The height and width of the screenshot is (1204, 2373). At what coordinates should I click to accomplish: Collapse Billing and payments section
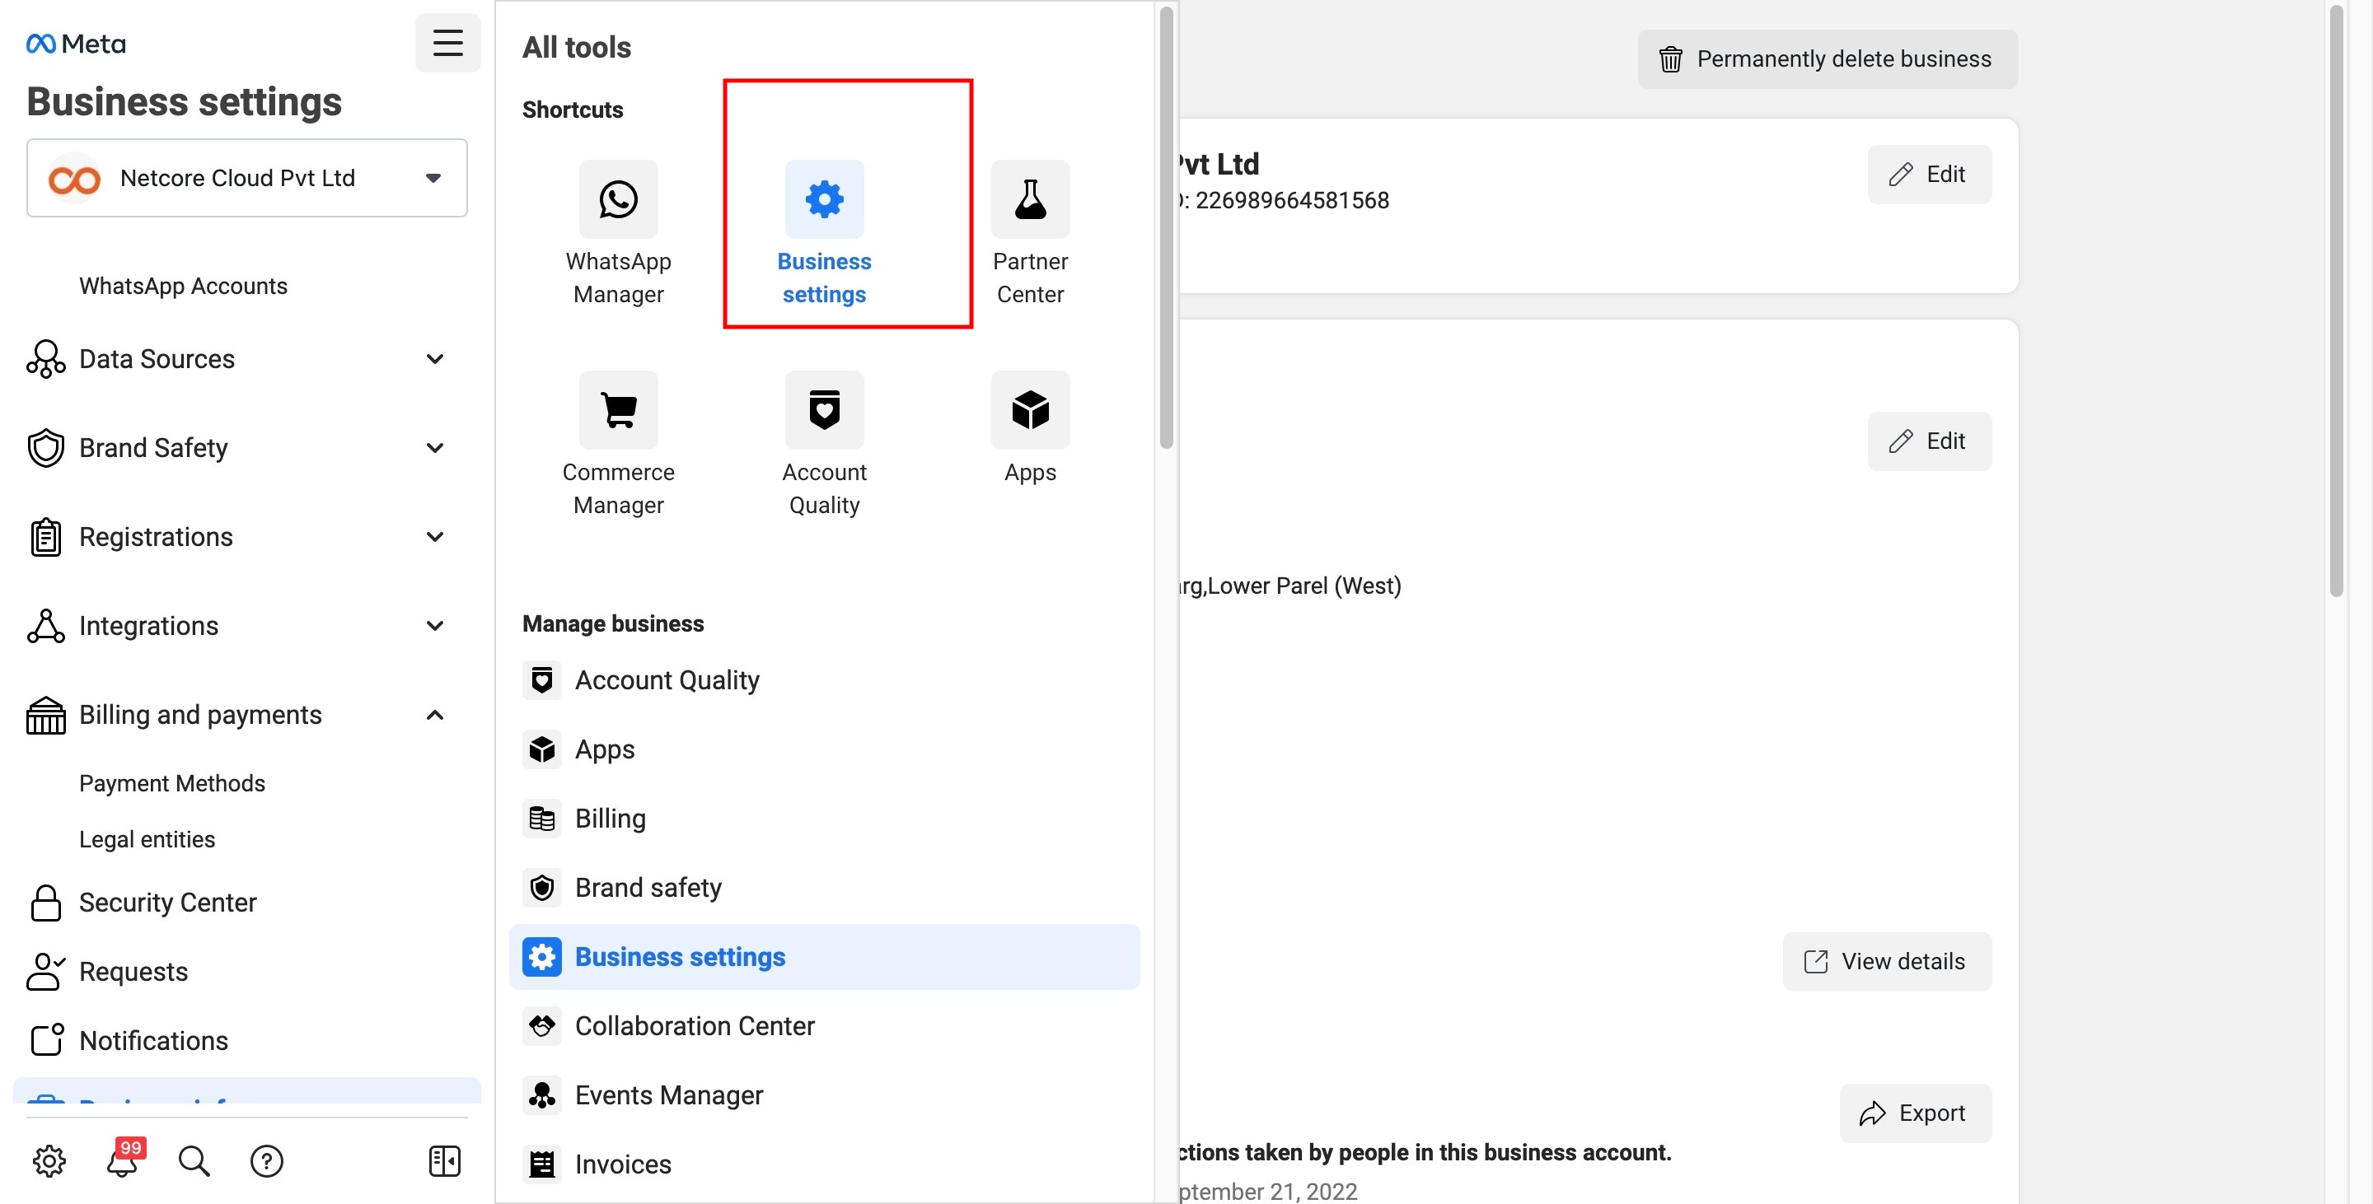[435, 715]
